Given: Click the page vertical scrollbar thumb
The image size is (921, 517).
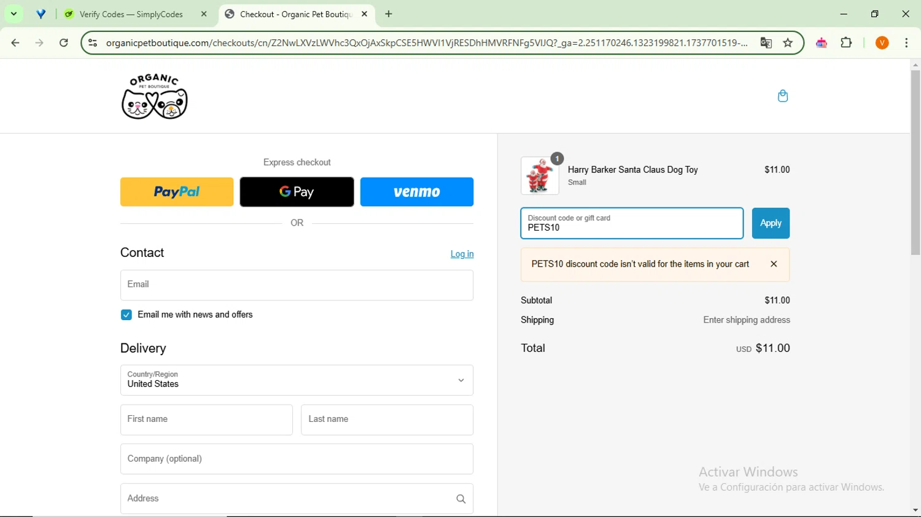Looking at the screenshot, I should [x=915, y=163].
